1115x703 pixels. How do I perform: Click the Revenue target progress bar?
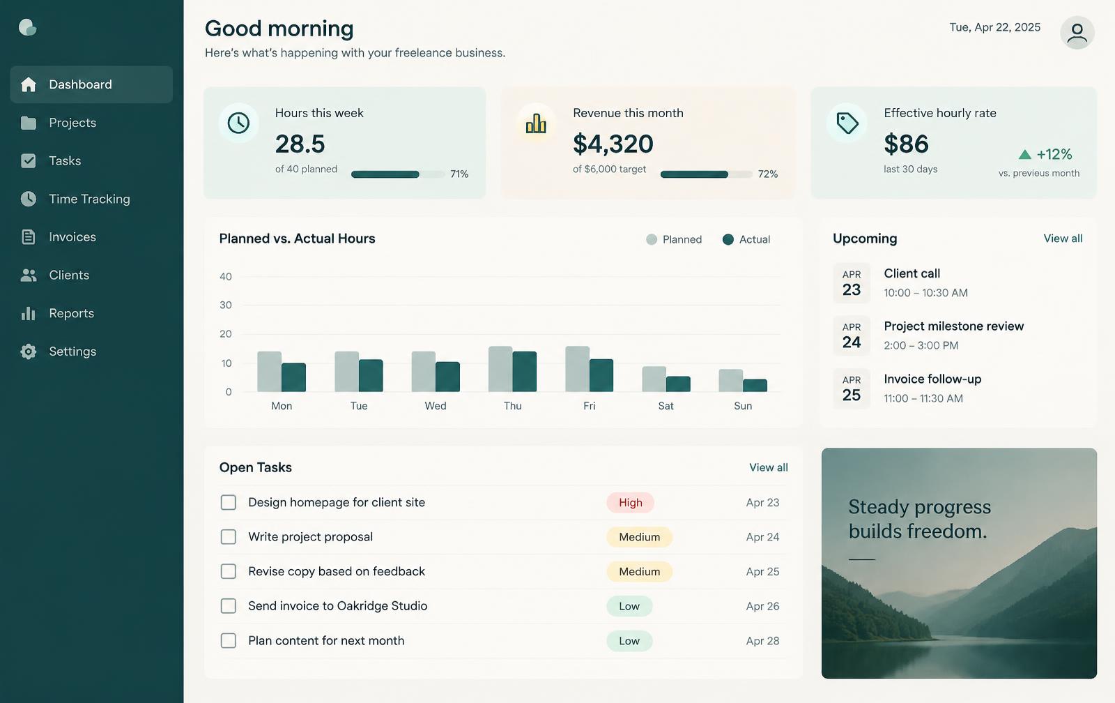[x=707, y=174]
